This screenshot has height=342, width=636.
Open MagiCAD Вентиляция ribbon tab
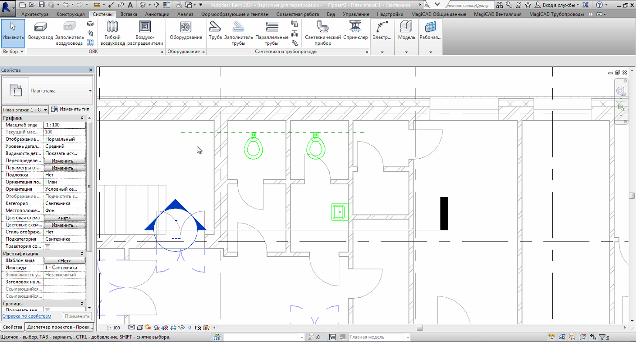(x=497, y=14)
